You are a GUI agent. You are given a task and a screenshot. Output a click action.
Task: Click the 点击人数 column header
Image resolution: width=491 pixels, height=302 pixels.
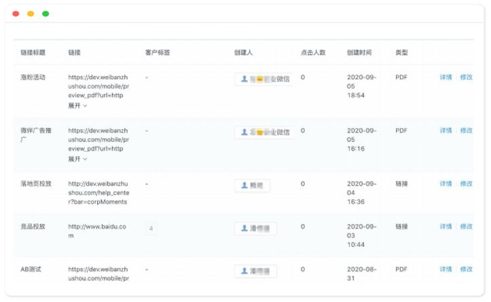pos(313,52)
